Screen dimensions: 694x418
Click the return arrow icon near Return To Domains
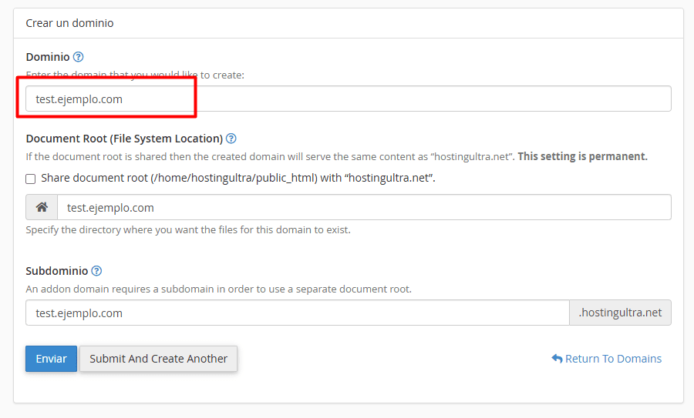(557, 359)
